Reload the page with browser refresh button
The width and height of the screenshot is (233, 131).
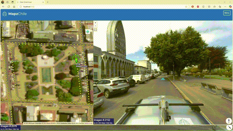(9, 7)
